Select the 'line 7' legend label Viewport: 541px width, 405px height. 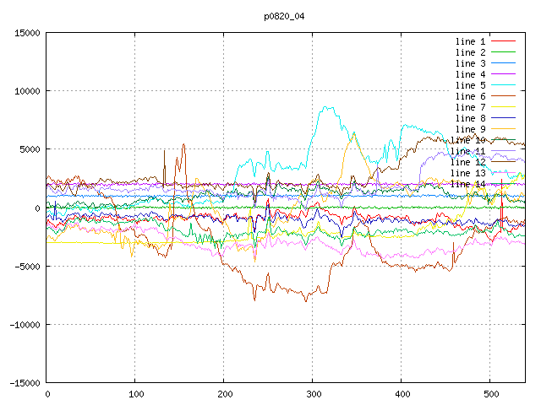[x=470, y=107]
